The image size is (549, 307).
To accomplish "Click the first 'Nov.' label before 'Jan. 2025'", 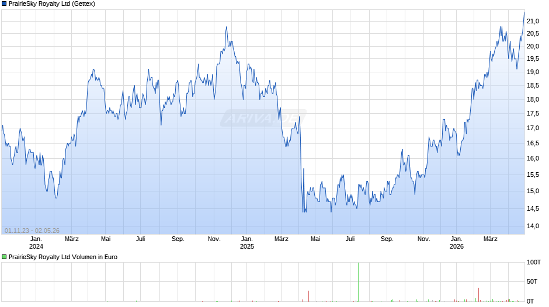I will [214, 239].
